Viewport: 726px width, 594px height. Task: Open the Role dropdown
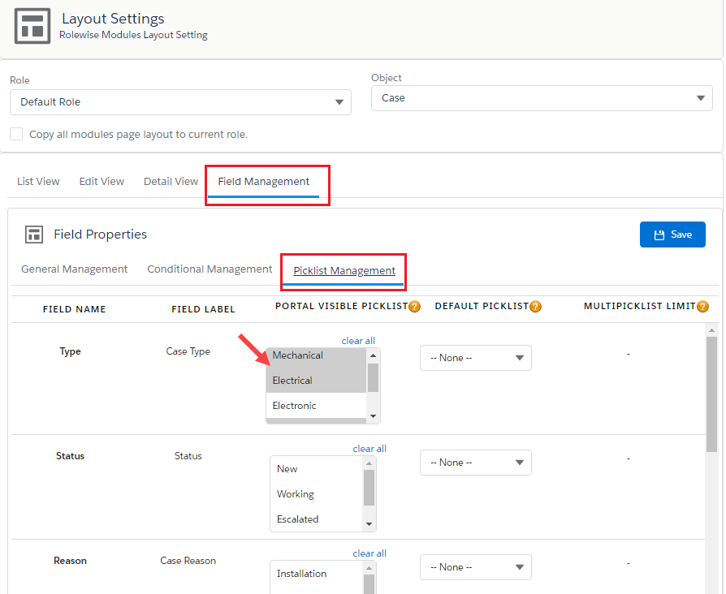(x=180, y=102)
